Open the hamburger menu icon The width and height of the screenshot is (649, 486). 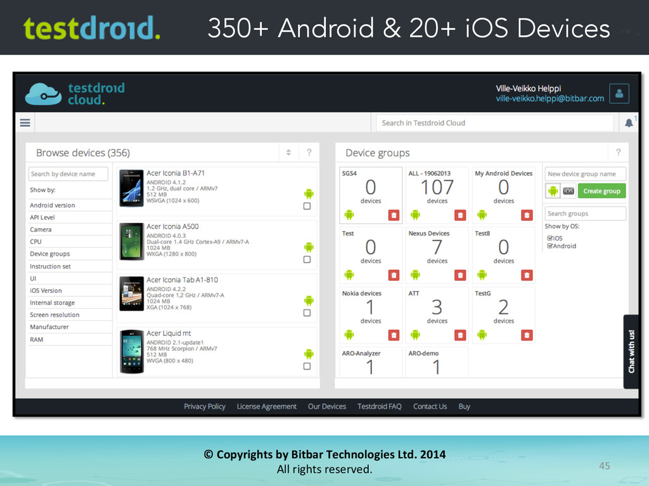[x=25, y=123]
